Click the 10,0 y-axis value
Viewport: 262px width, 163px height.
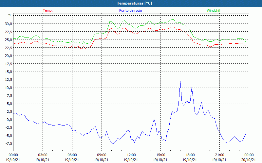9,88
